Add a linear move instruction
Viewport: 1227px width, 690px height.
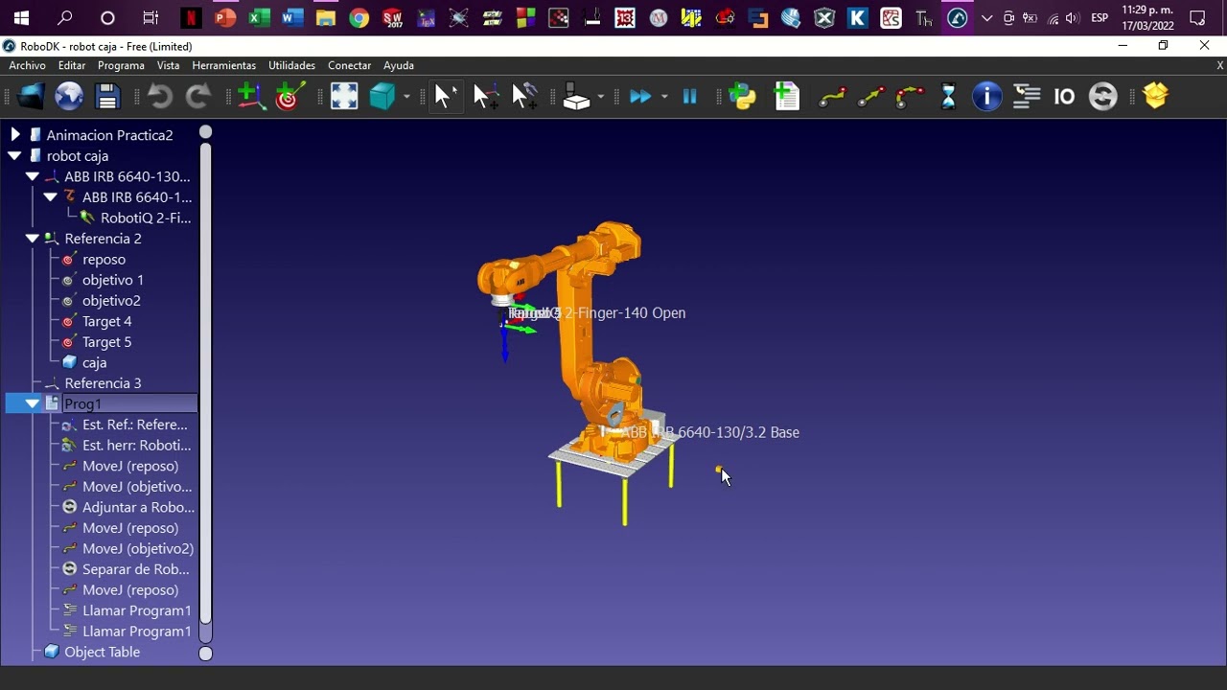(x=870, y=96)
